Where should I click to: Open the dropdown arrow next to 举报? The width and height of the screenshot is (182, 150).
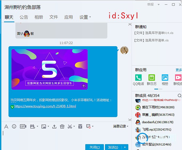158,5
